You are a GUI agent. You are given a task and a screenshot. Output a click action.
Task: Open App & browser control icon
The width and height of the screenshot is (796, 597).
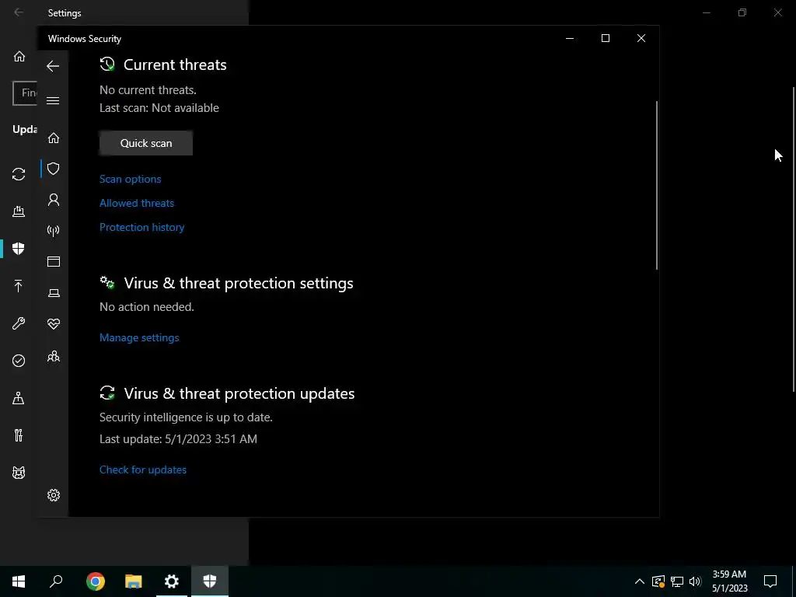point(54,261)
